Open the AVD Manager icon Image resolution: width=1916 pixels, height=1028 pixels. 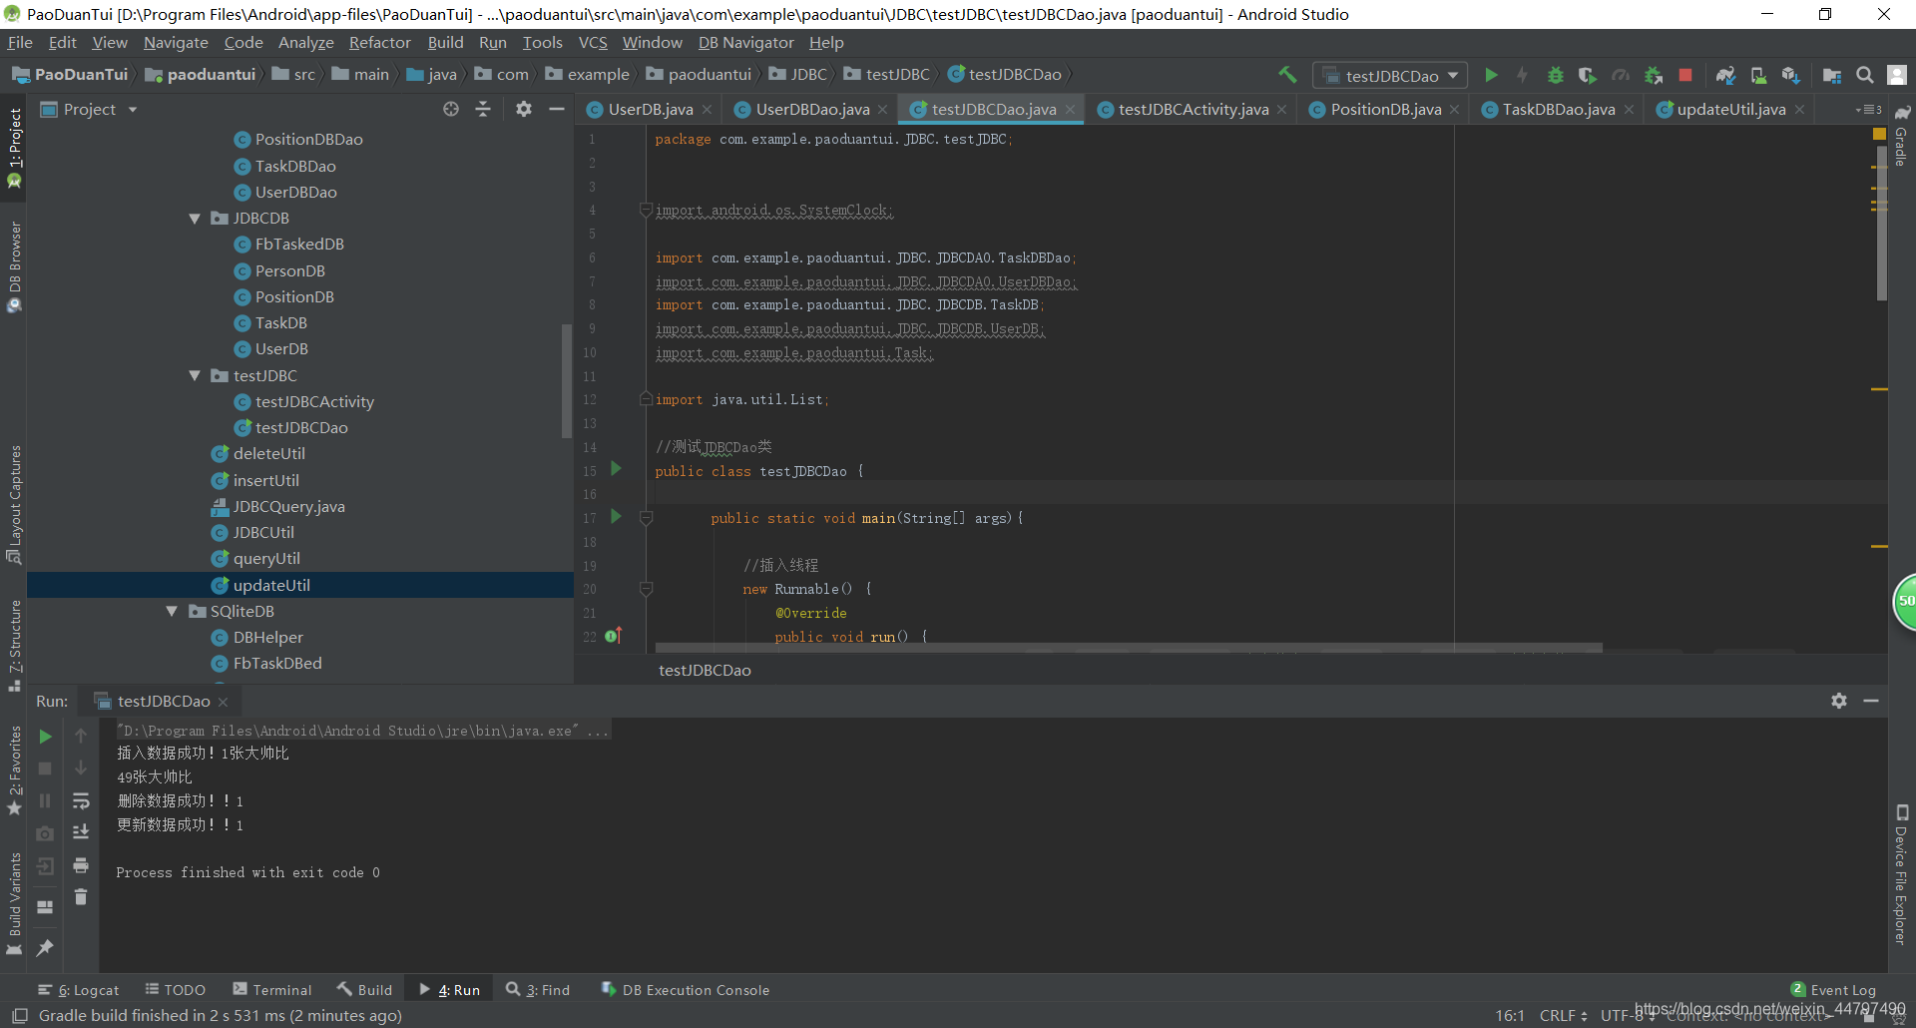[x=1758, y=75]
